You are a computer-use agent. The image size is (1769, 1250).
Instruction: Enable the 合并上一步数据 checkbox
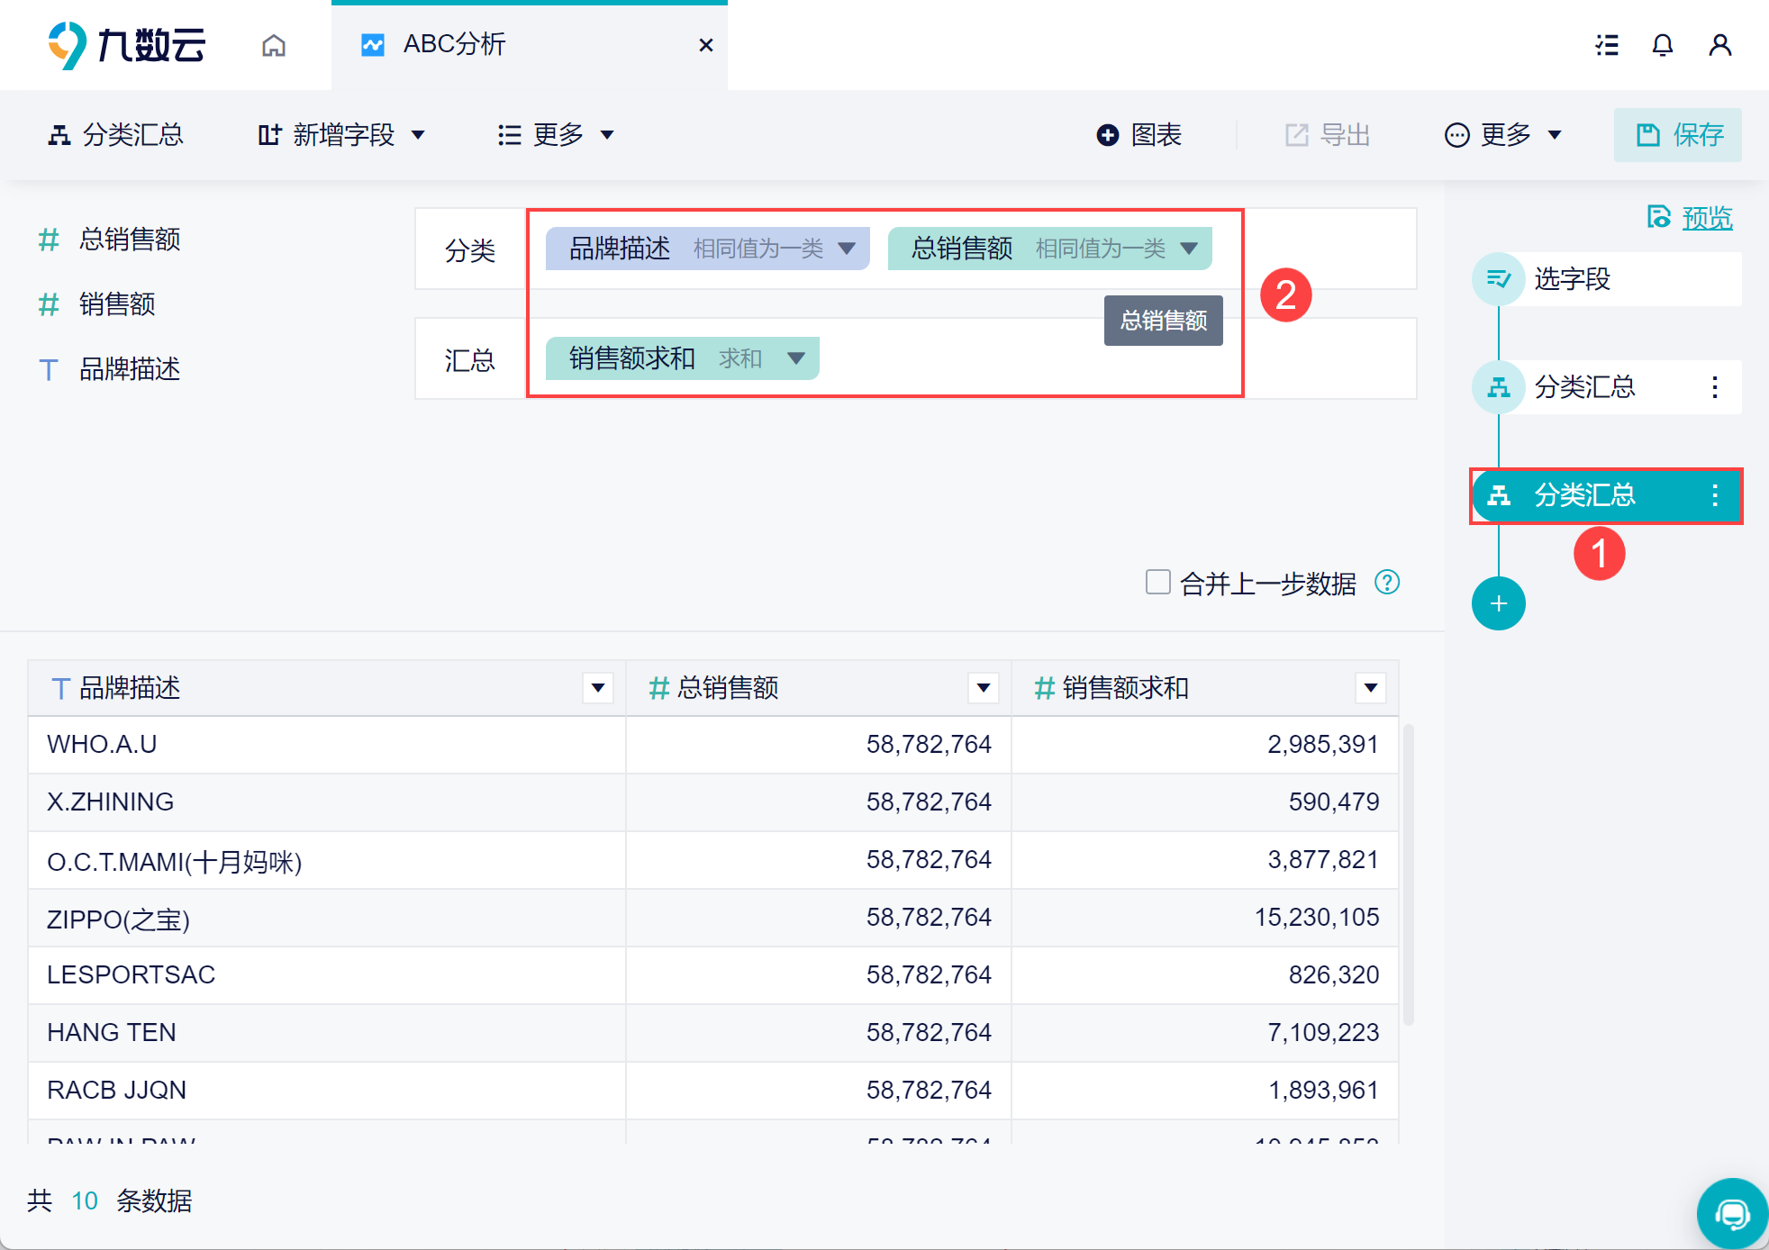pyautogui.click(x=1157, y=582)
